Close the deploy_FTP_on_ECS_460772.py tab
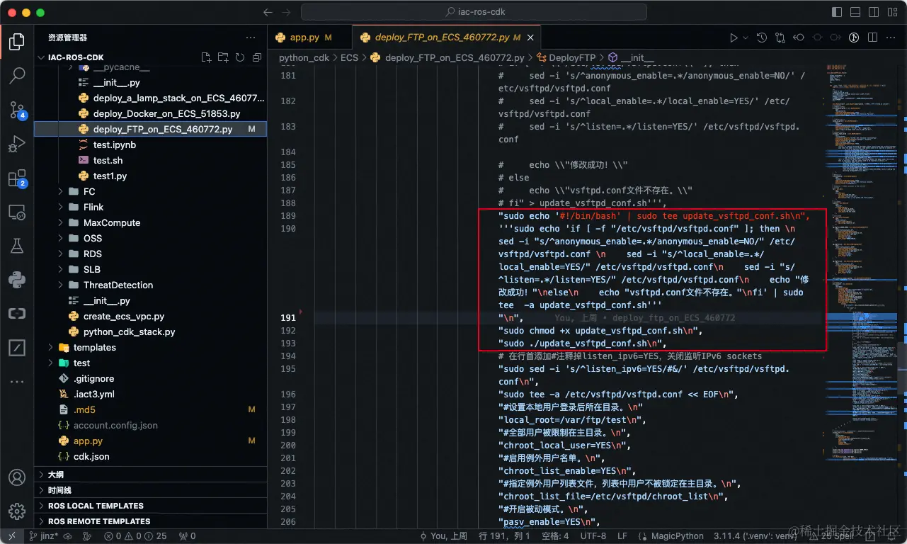Viewport: 907px width, 544px height. point(532,38)
